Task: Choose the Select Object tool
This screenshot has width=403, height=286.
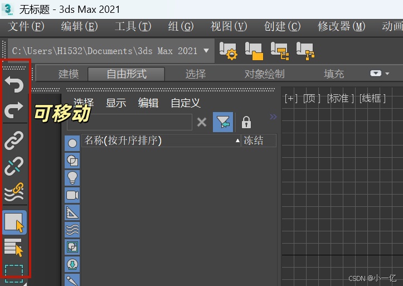Action: [14, 222]
